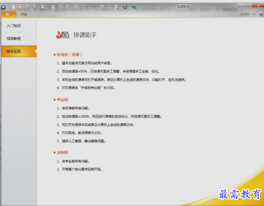Click the line mentioning 自动排课率≈100%
Screen dimensions: 264x206
point(109,116)
